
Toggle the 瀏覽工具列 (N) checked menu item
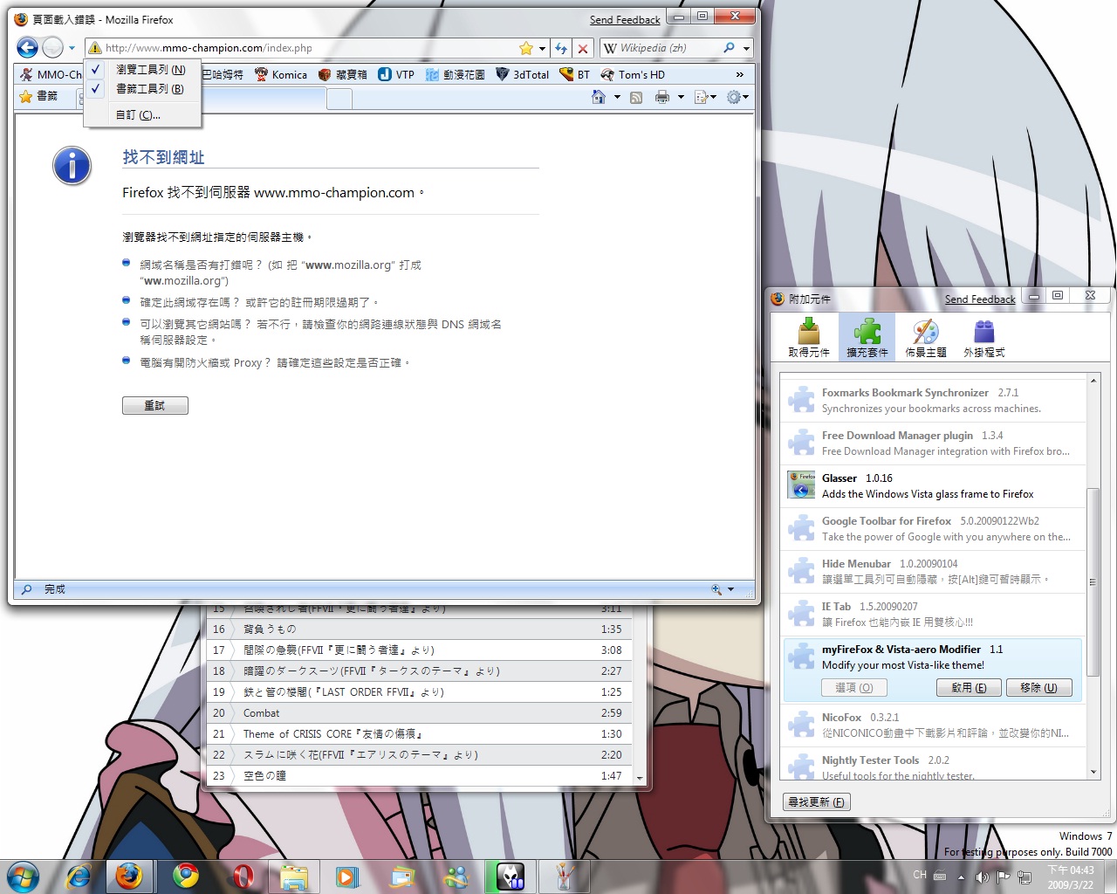tap(150, 69)
